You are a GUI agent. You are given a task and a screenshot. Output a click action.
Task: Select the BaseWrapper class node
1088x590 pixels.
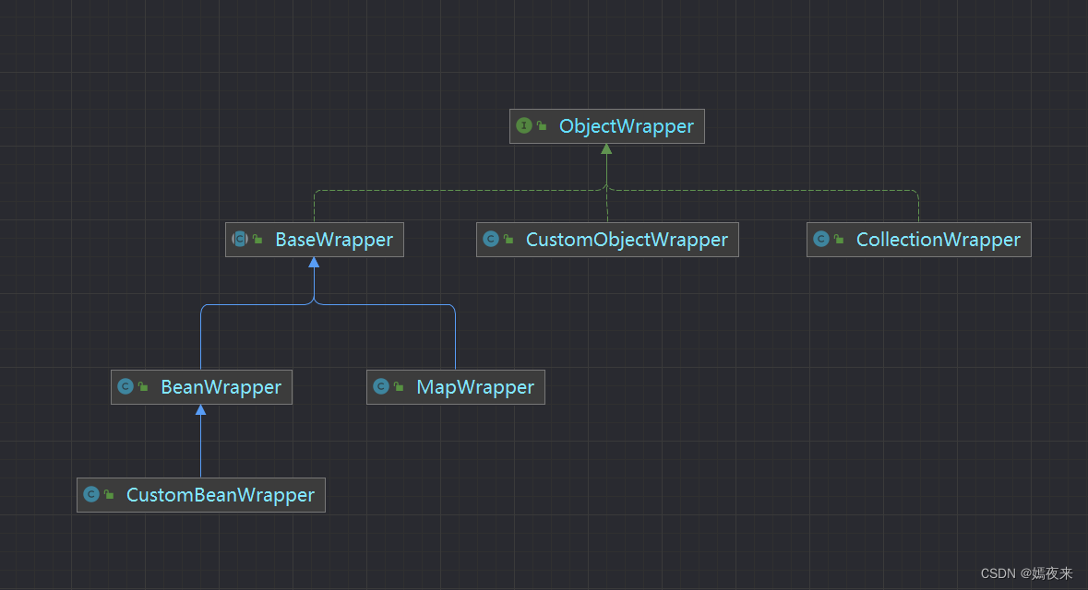315,239
